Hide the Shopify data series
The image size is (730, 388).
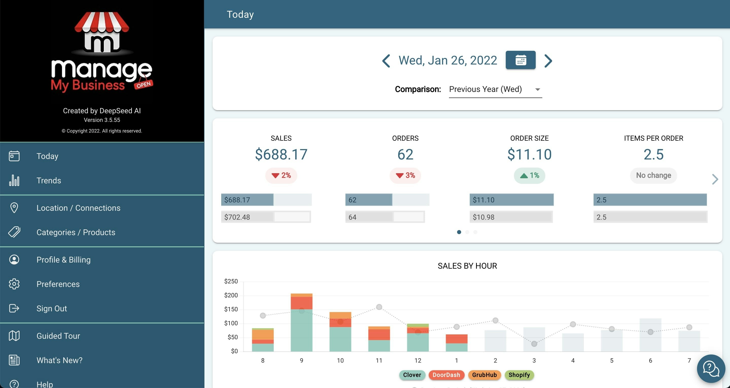(519, 375)
